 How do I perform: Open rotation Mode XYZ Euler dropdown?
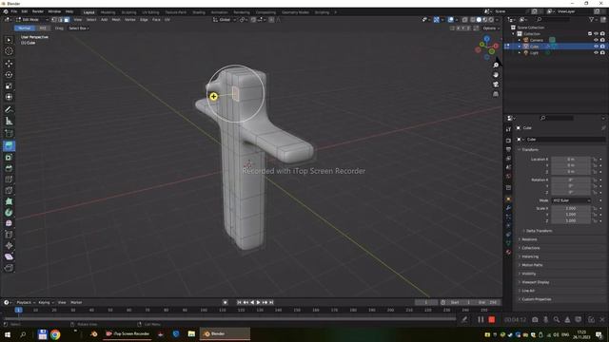pyautogui.click(x=571, y=200)
